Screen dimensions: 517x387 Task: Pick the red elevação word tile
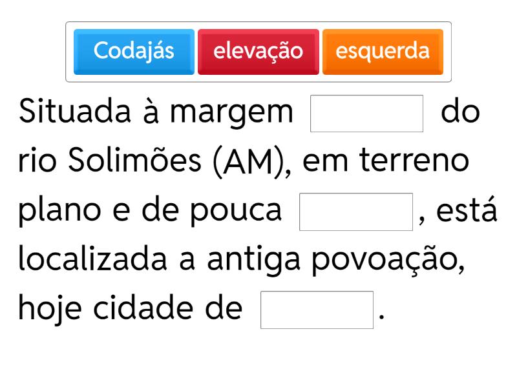point(258,52)
